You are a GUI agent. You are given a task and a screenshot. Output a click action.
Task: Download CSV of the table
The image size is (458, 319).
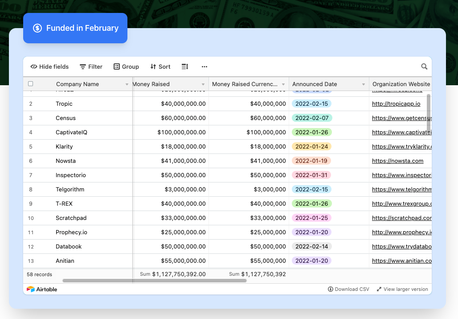(x=348, y=289)
